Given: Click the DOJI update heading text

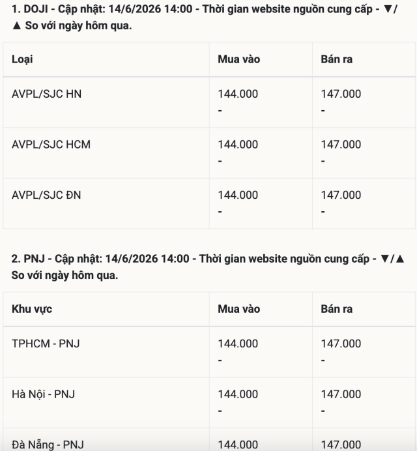Looking at the screenshot, I should click(205, 17).
